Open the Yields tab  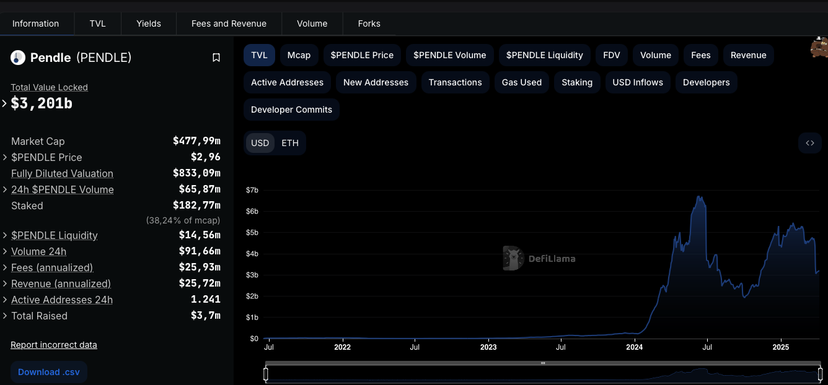149,24
